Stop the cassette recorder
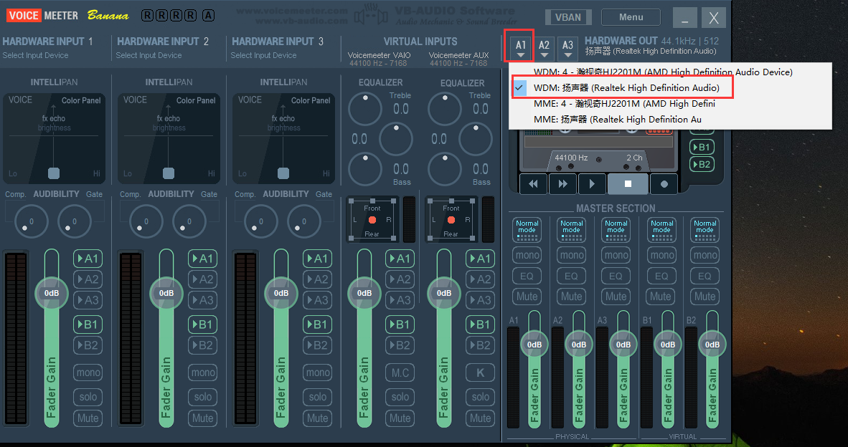848x447 pixels. (x=628, y=184)
